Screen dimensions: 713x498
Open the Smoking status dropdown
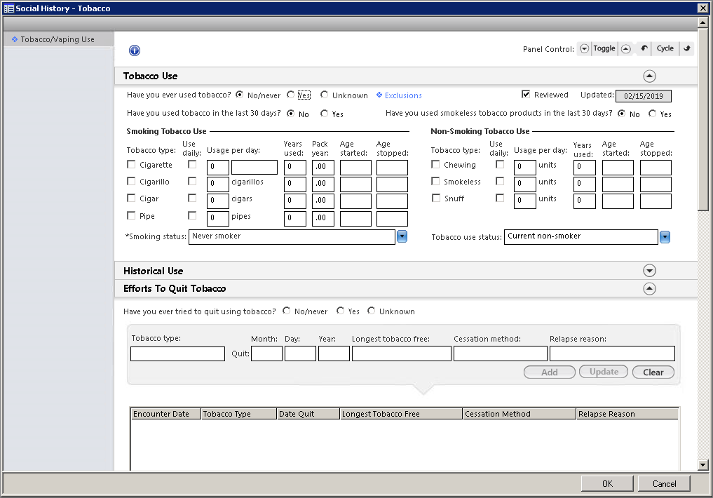coord(402,236)
